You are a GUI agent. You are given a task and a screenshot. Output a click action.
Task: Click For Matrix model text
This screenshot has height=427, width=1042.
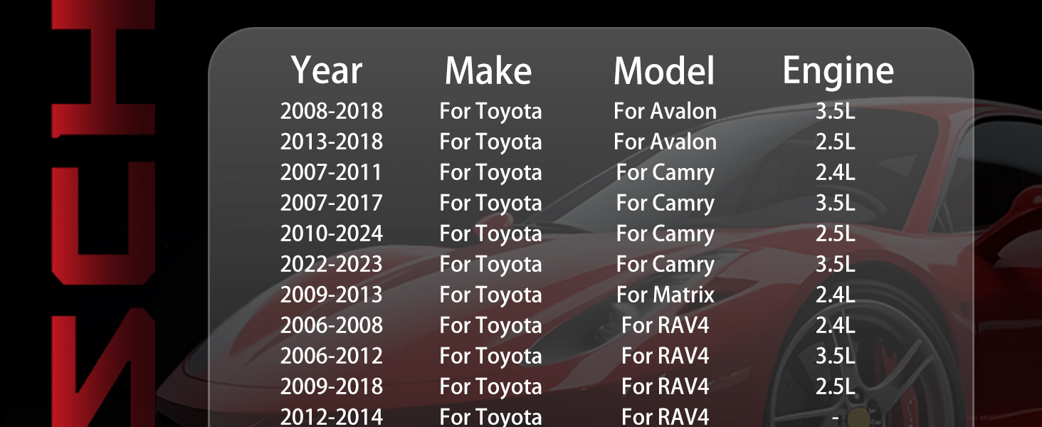click(x=665, y=295)
